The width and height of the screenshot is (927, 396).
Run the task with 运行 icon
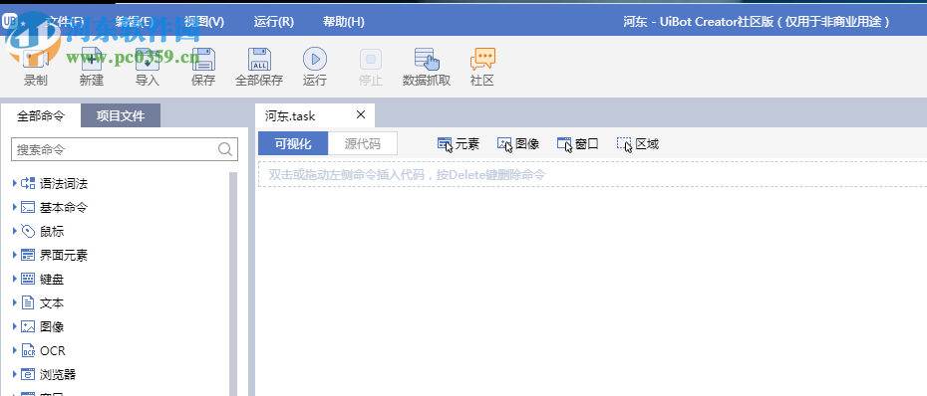click(x=315, y=59)
